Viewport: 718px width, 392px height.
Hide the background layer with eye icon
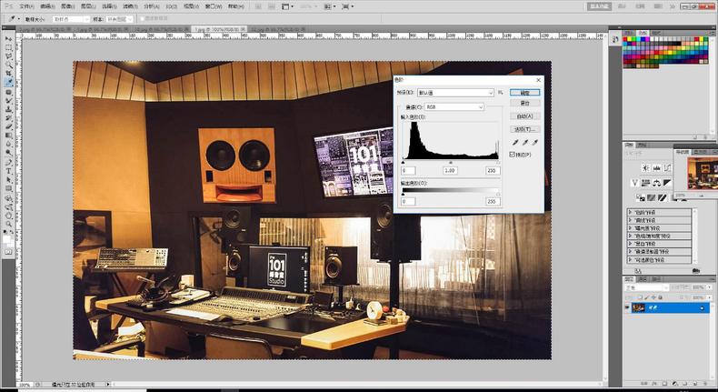click(x=629, y=308)
